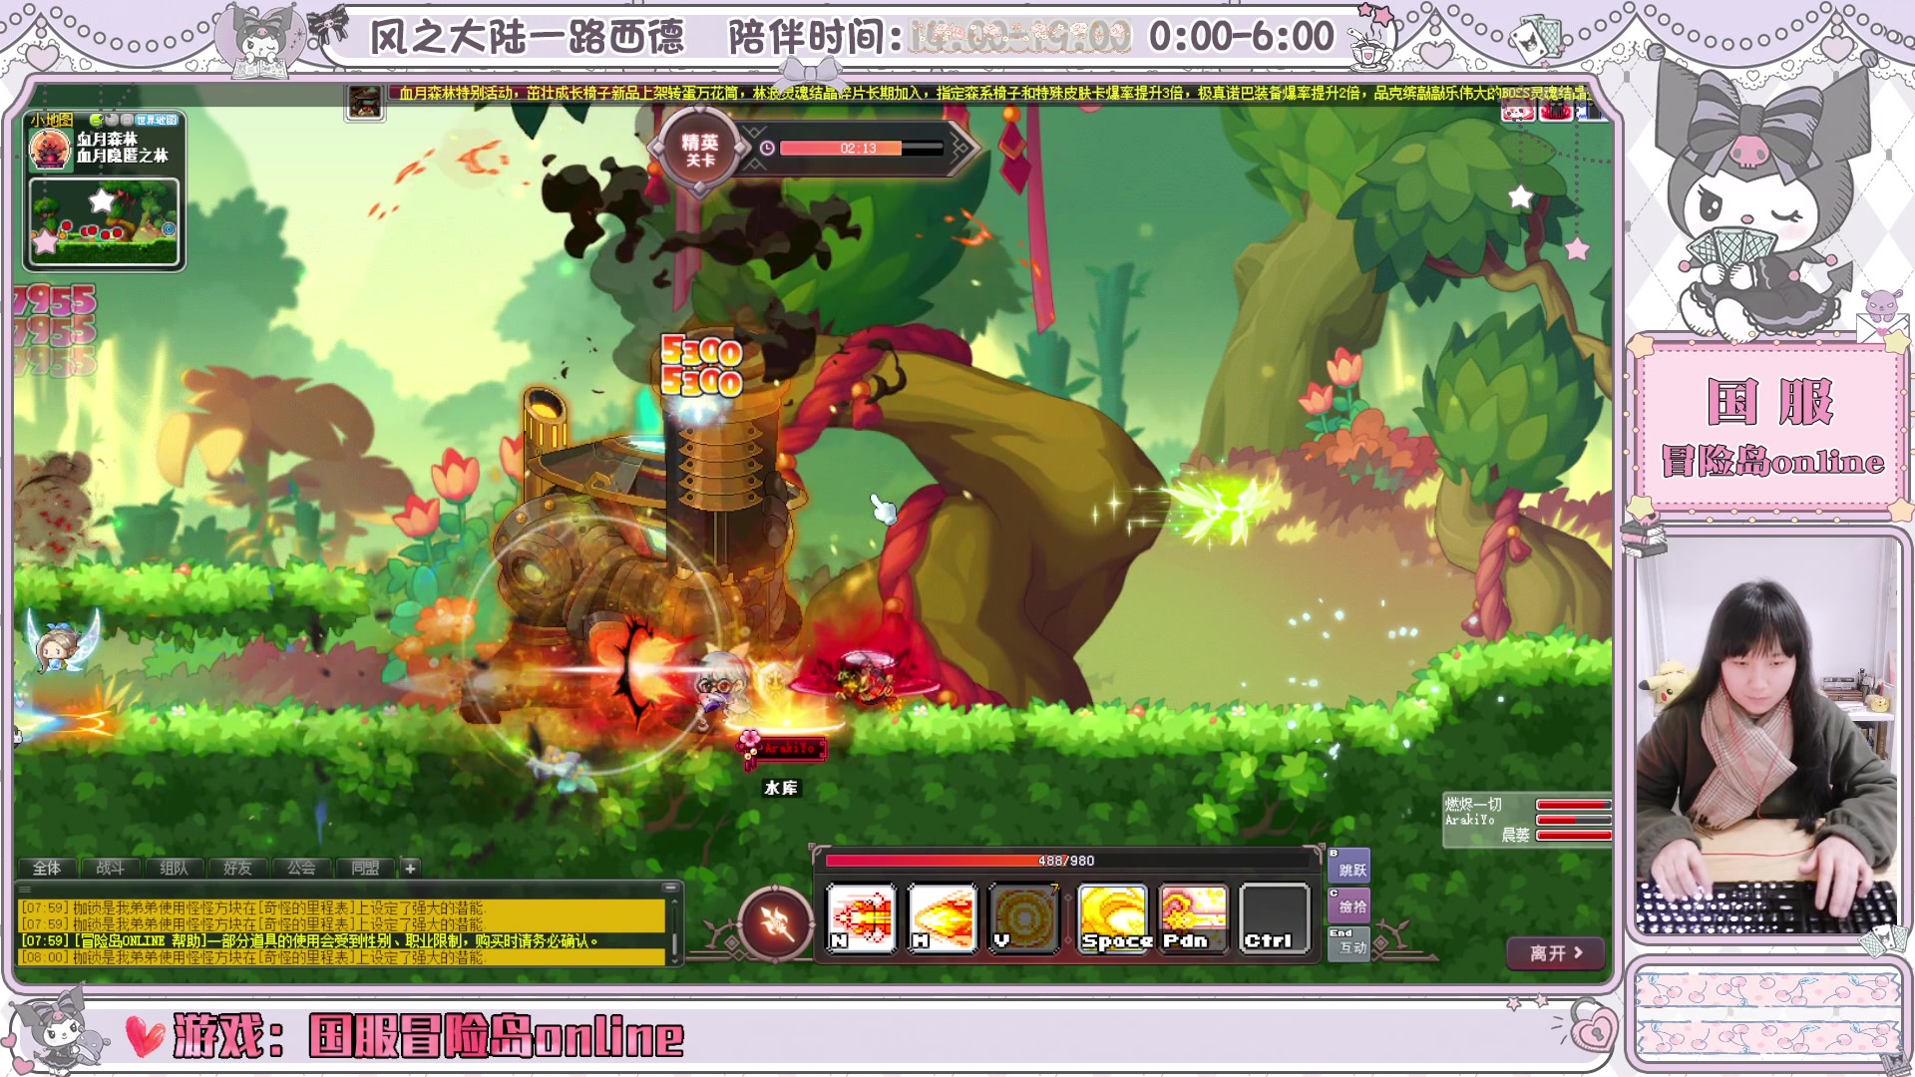Click the blue portal marker on minimap
1915x1077 pixels.
tap(169, 229)
